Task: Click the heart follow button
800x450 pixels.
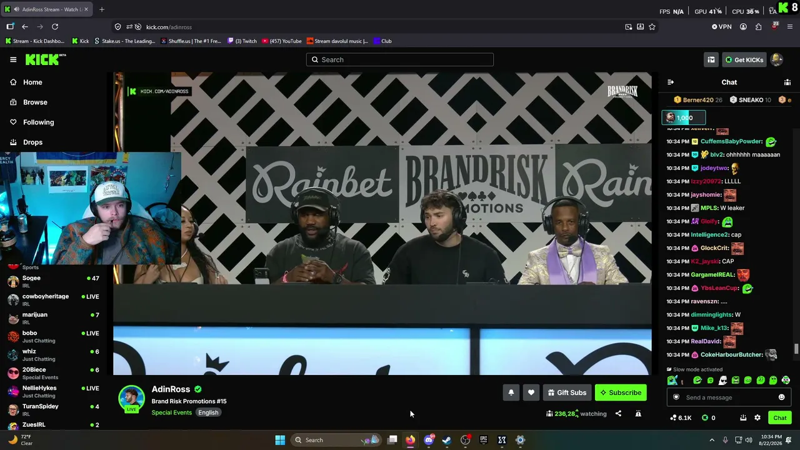Action: click(x=531, y=392)
